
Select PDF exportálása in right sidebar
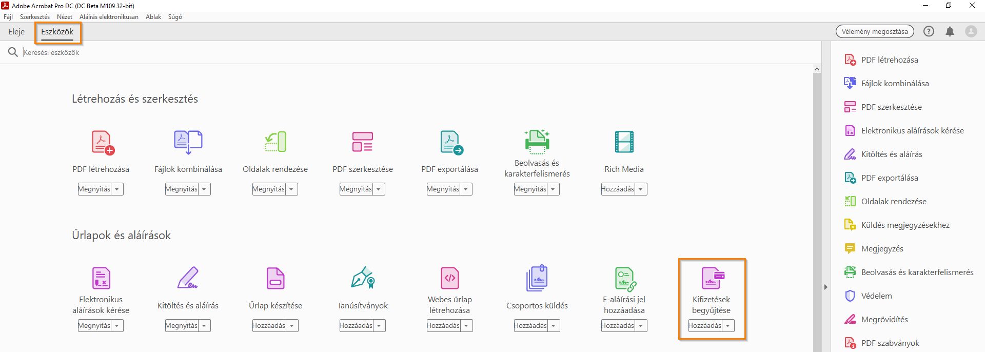[x=881, y=178]
